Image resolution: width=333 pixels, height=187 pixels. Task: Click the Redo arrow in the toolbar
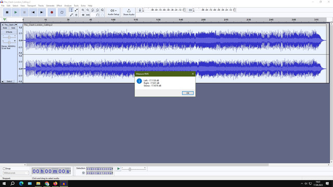103,15
